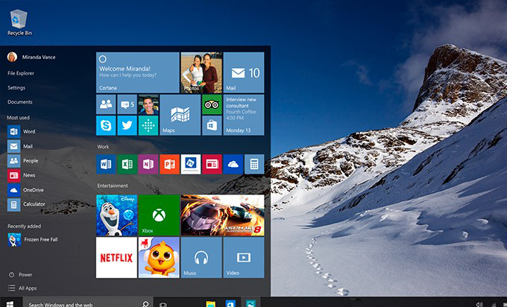Open the Photos app on the taskbar

251,304
